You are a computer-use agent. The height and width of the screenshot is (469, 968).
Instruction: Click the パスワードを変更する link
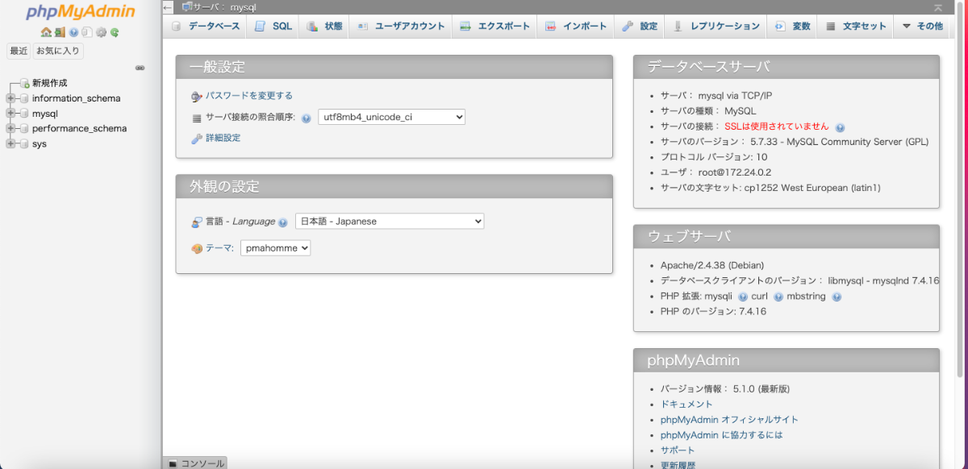249,95
